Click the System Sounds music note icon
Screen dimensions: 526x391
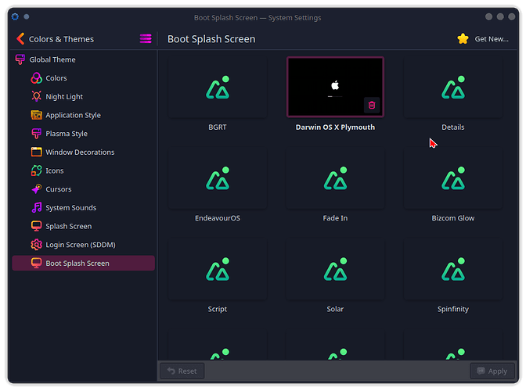(x=36, y=208)
